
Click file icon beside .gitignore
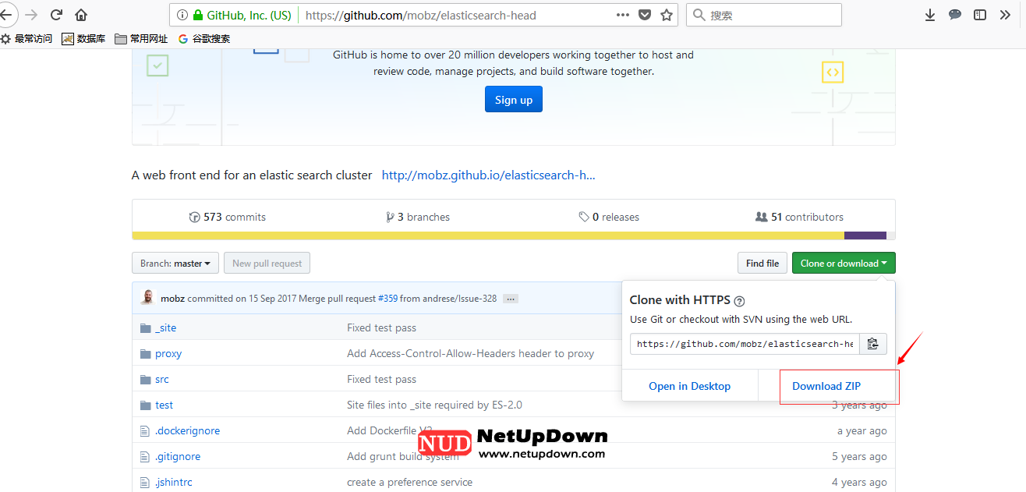[144, 457]
